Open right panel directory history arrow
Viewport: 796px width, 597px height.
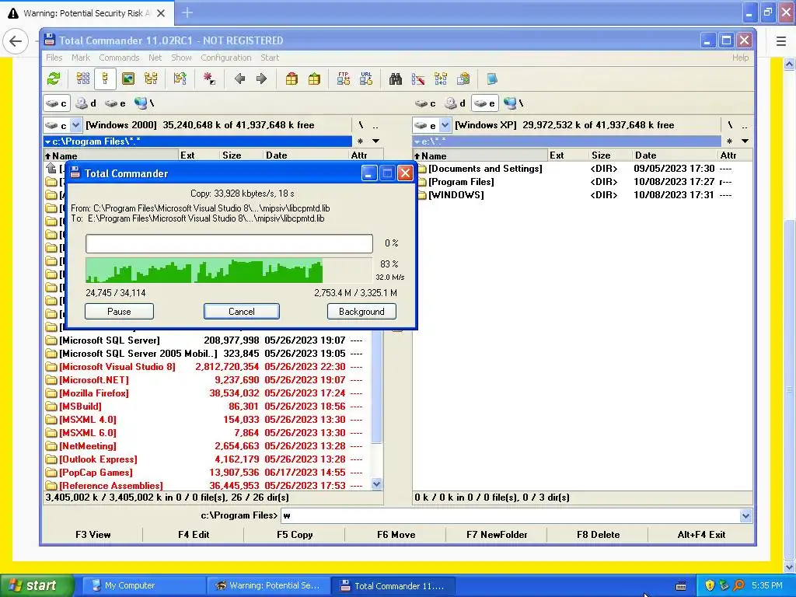pos(745,141)
